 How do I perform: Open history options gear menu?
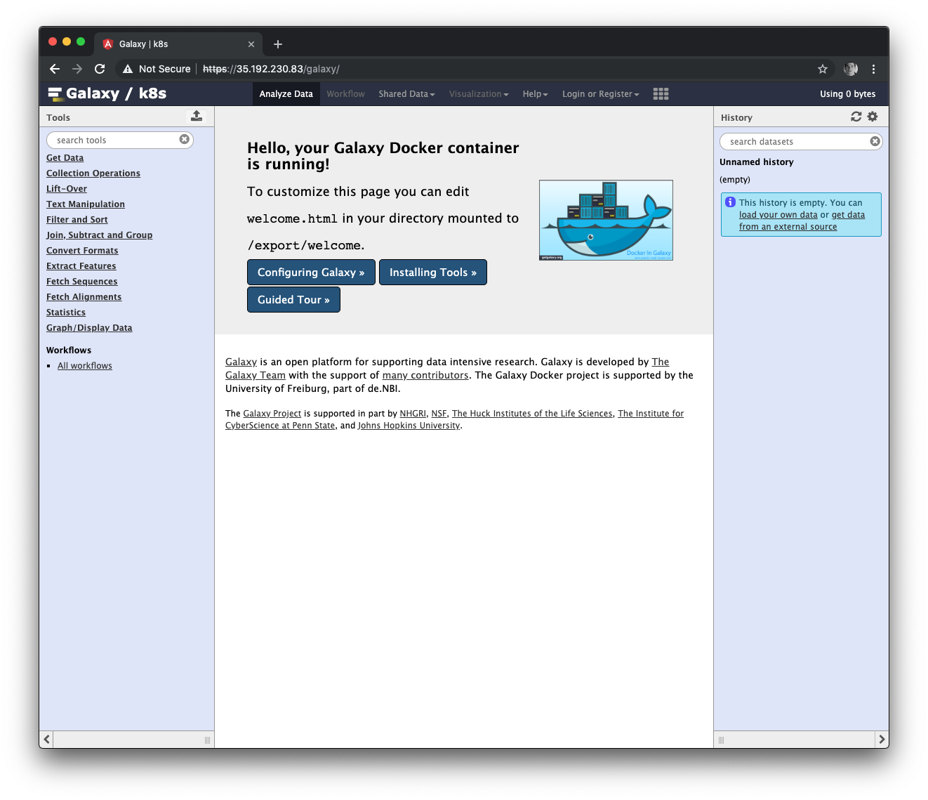point(873,117)
